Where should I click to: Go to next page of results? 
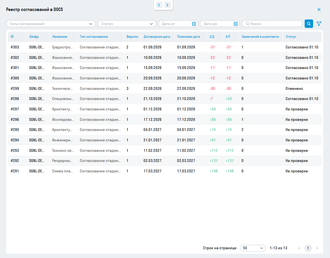(x=317, y=248)
